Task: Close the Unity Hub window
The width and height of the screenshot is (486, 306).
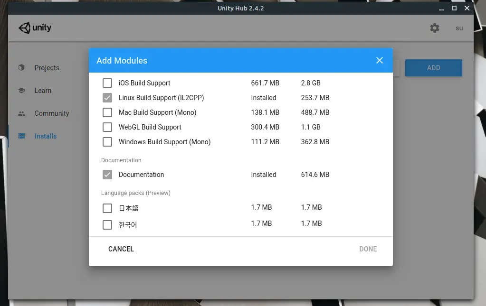Action: click(467, 9)
